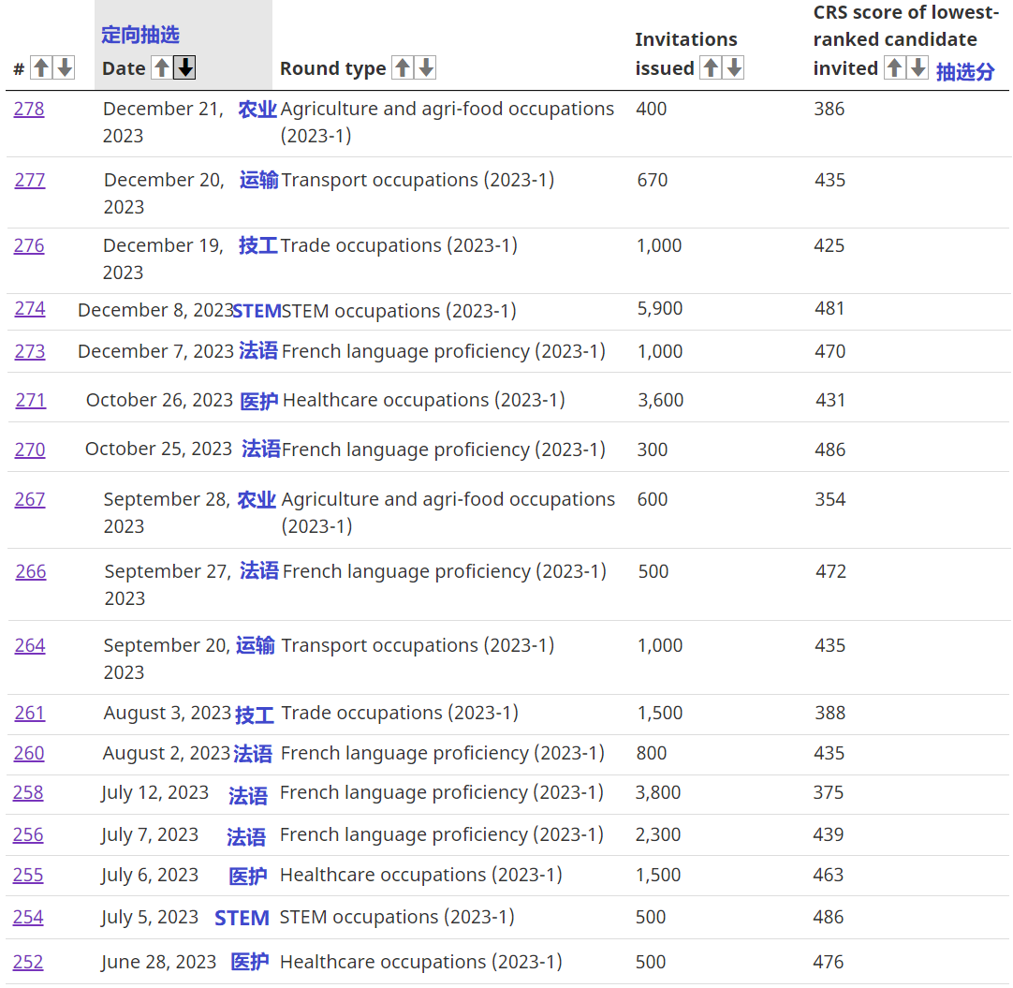
Task: Sort CRS score descending arrow
Action: point(918,67)
